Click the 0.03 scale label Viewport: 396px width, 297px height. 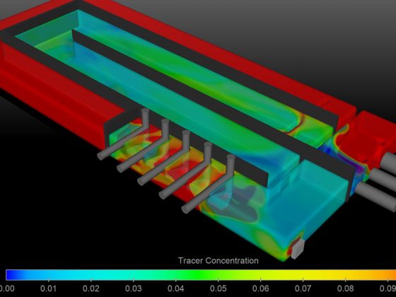coord(134,289)
